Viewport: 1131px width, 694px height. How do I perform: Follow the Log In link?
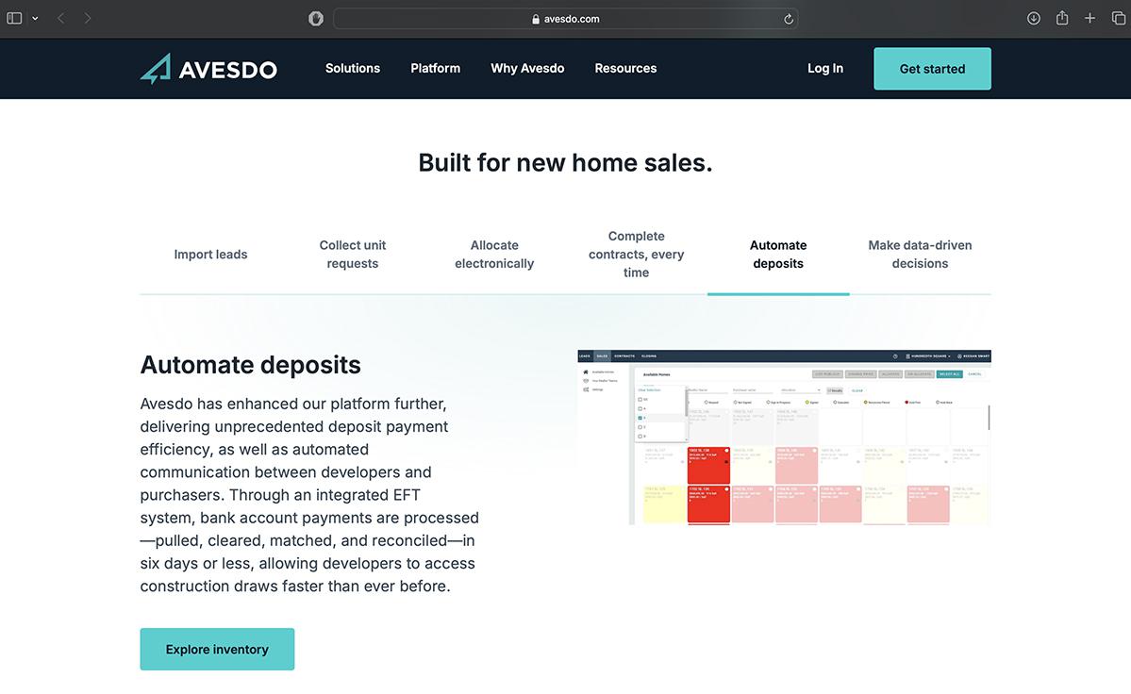coord(825,69)
